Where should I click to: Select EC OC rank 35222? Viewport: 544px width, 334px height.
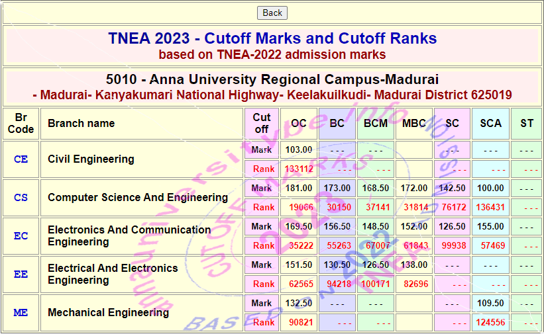click(x=301, y=245)
